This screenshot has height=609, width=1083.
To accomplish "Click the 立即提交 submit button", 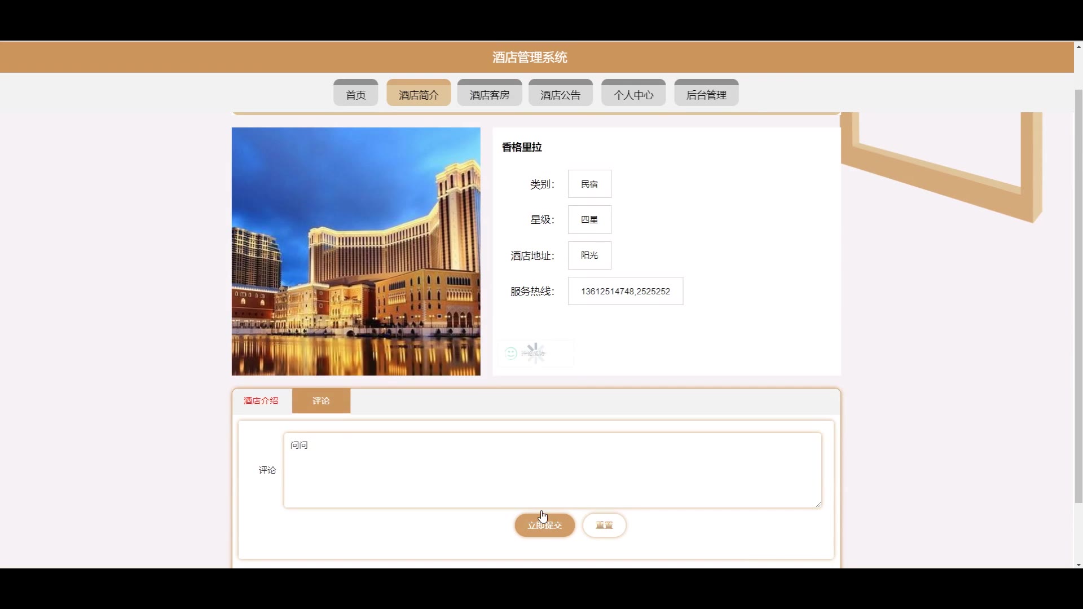I will point(544,525).
